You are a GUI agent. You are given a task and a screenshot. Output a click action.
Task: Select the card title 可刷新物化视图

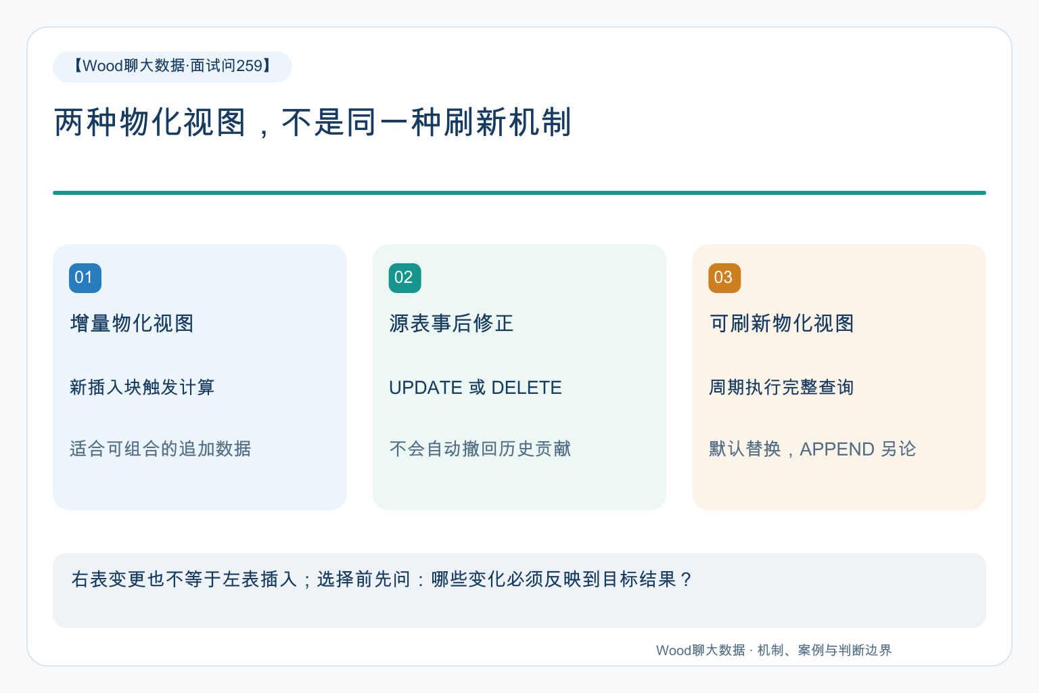pos(781,323)
